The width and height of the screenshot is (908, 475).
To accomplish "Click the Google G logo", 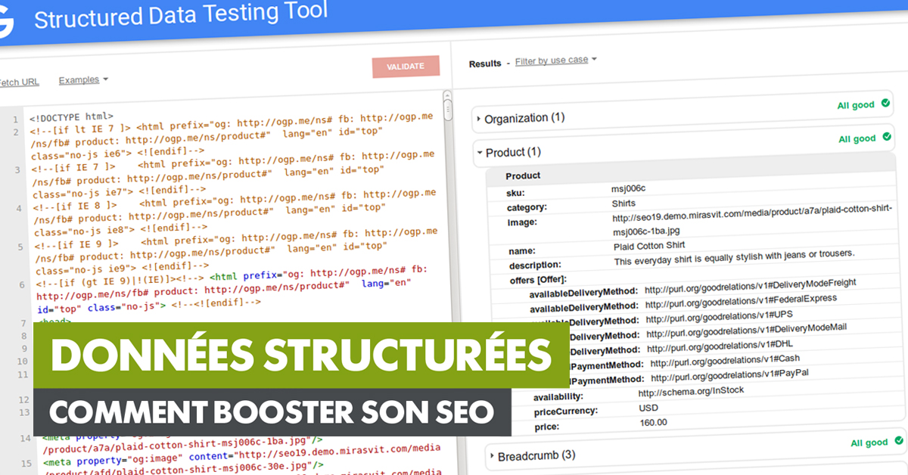I will 6,24.
